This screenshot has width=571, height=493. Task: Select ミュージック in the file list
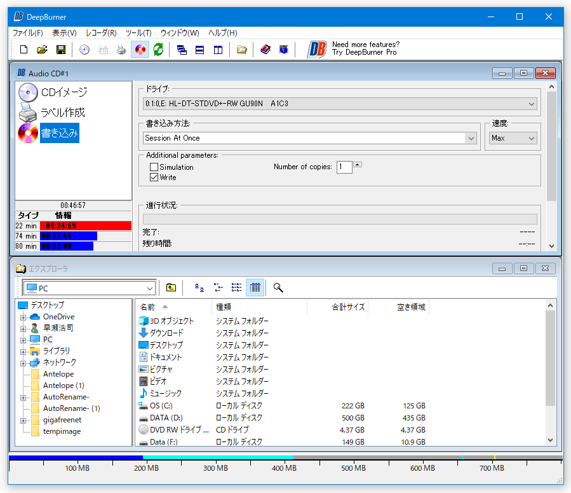(160, 394)
